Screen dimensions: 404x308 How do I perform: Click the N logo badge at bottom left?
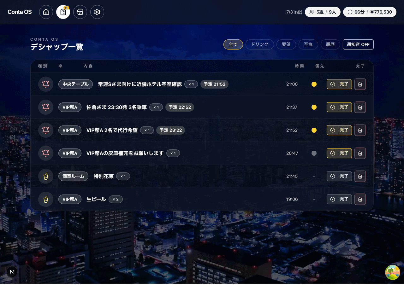click(12, 272)
